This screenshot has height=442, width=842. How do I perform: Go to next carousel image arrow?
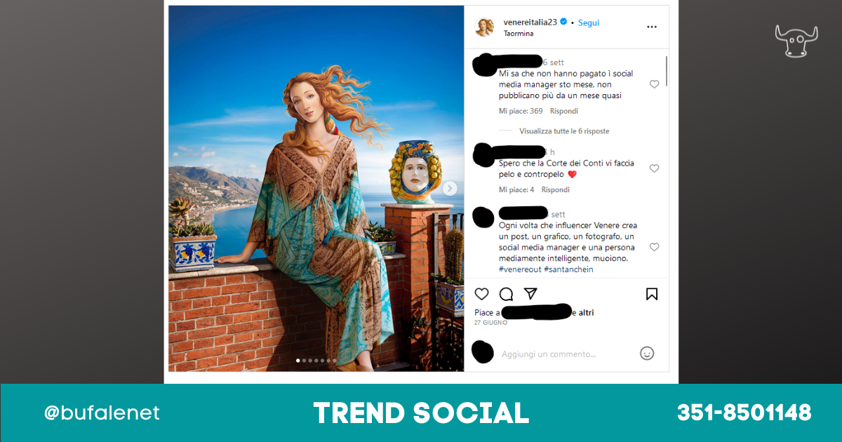[x=450, y=188]
